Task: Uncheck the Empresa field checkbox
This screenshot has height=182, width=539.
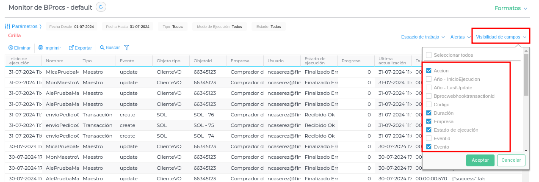Action: 429,121
